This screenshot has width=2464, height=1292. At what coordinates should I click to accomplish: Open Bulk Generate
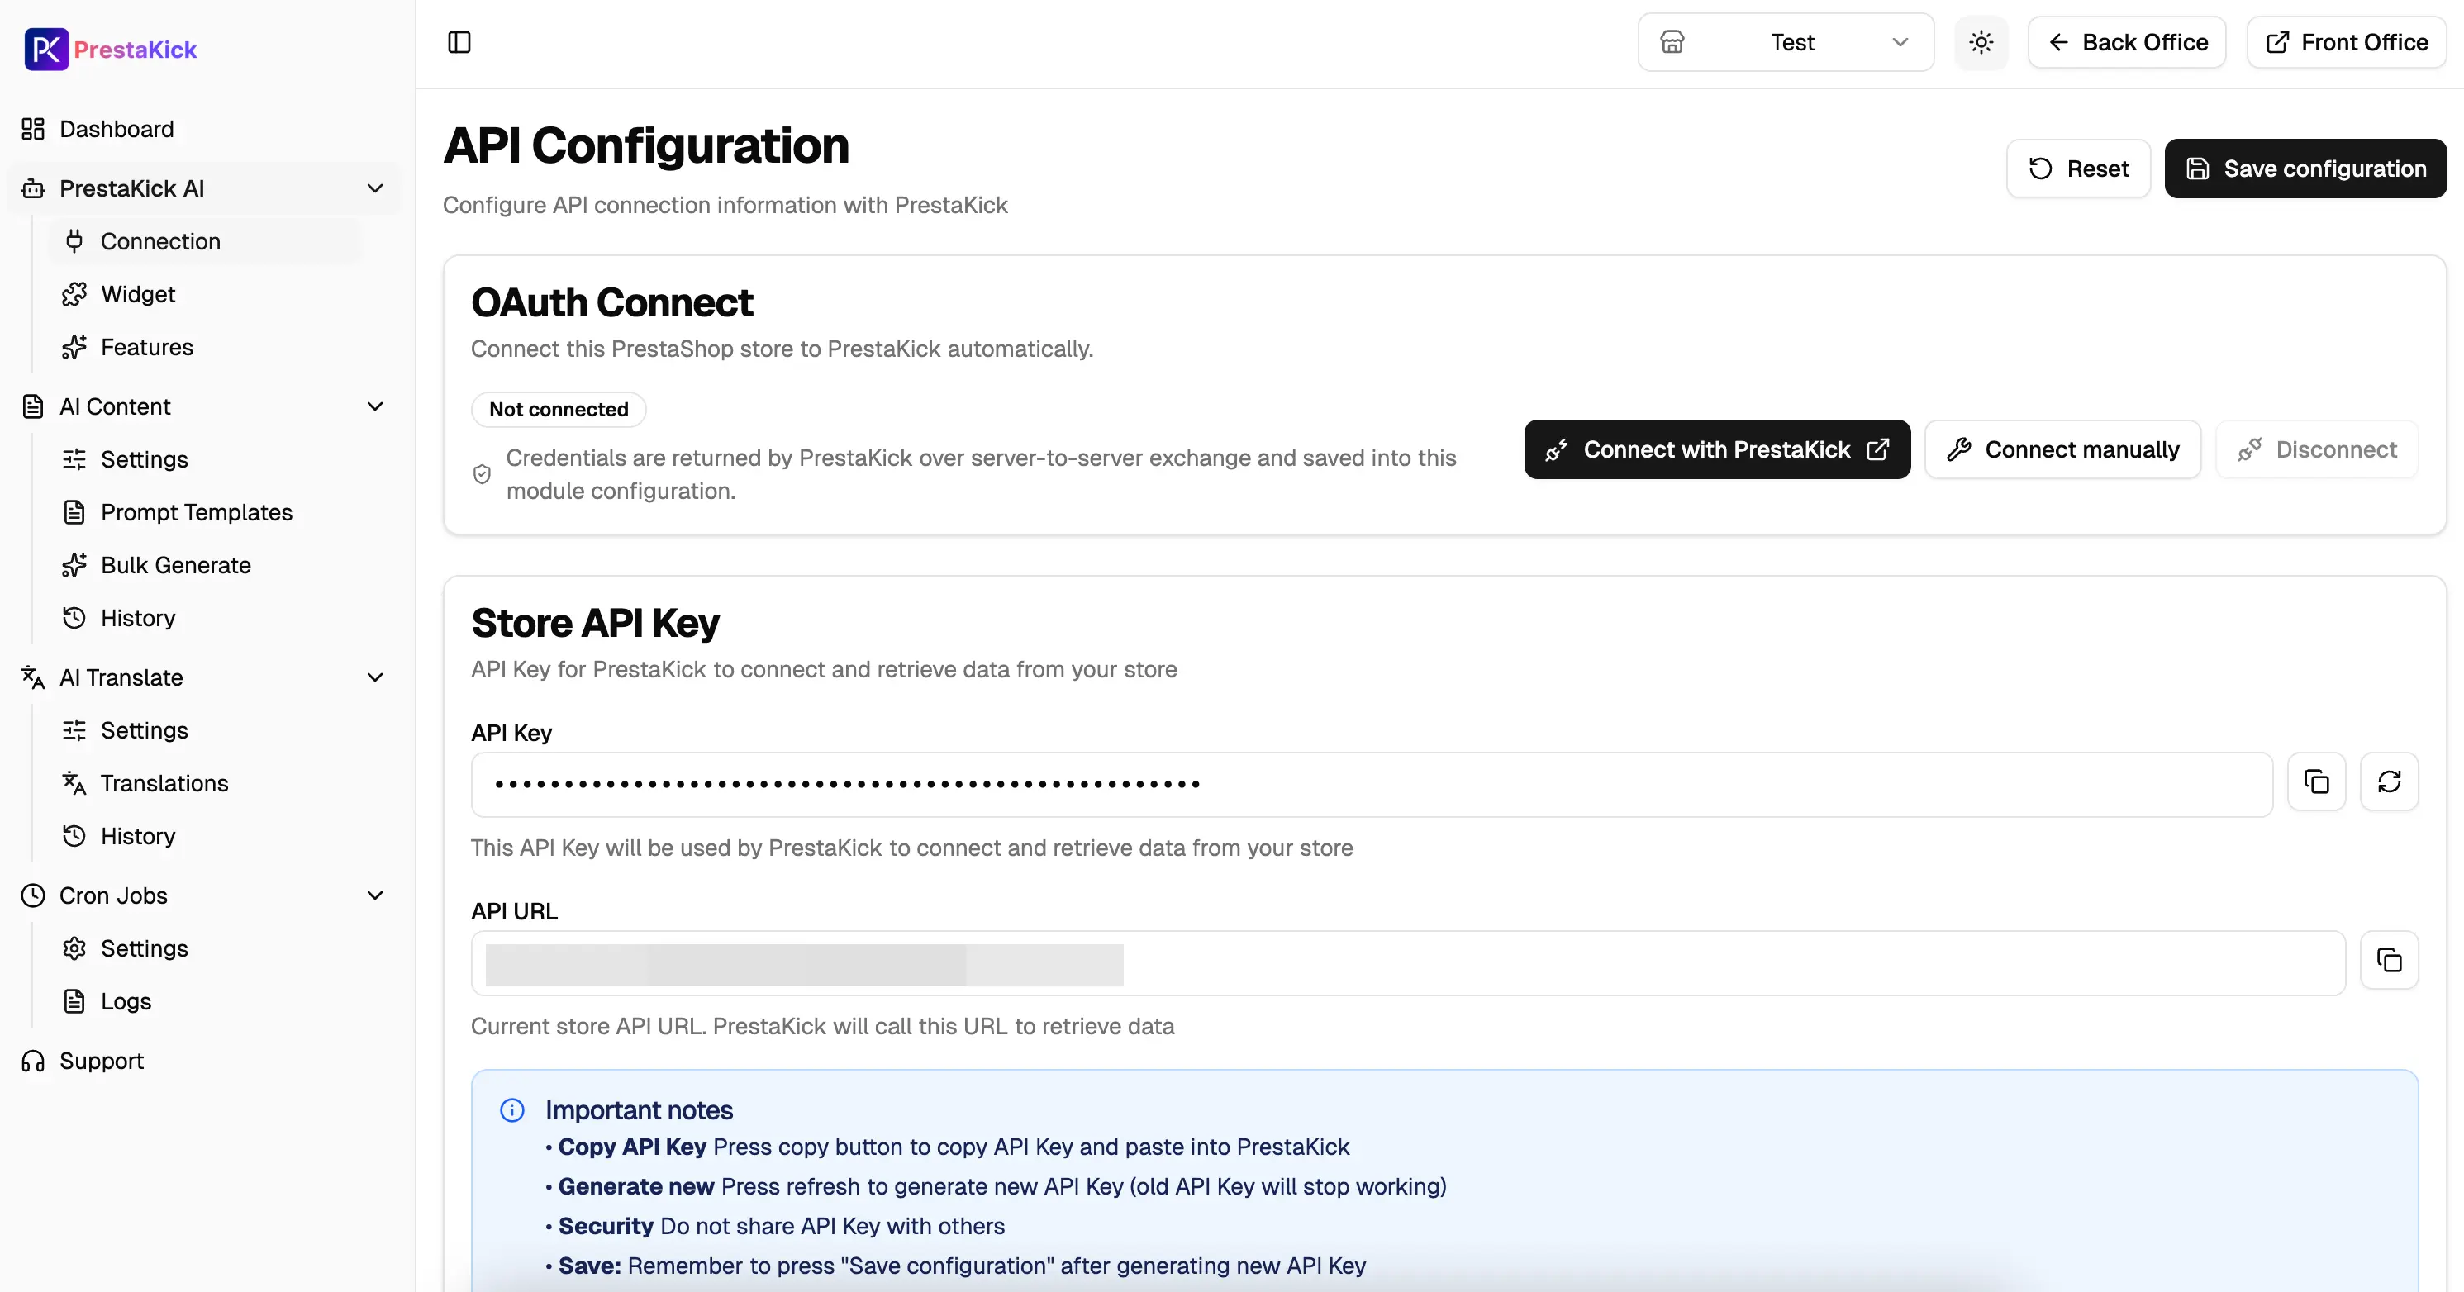[x=176, y=565]
